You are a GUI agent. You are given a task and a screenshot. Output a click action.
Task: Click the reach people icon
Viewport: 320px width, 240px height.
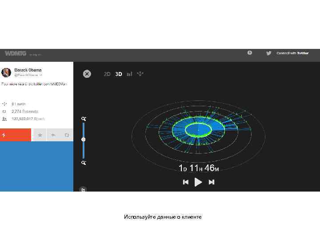point(4,119)
